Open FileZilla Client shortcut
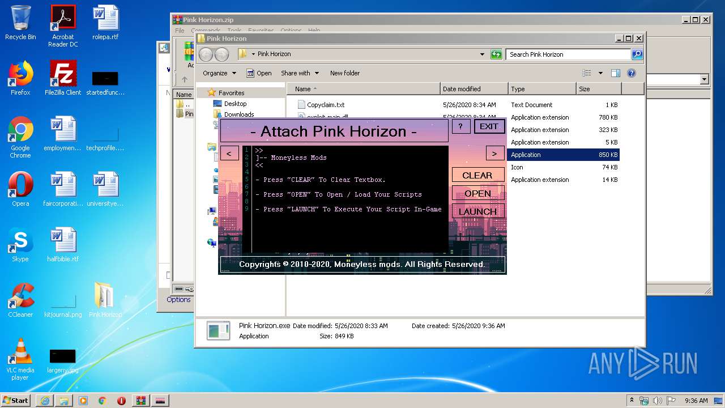This screenshot has height=408, width=725. point(63,78)
